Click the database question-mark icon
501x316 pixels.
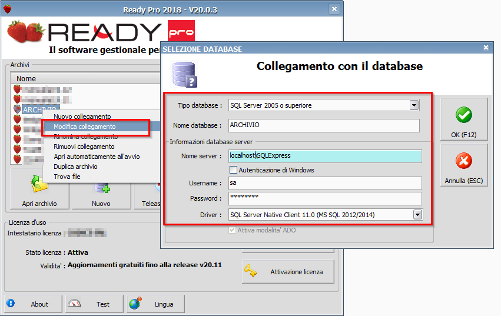tap(184, 75)
